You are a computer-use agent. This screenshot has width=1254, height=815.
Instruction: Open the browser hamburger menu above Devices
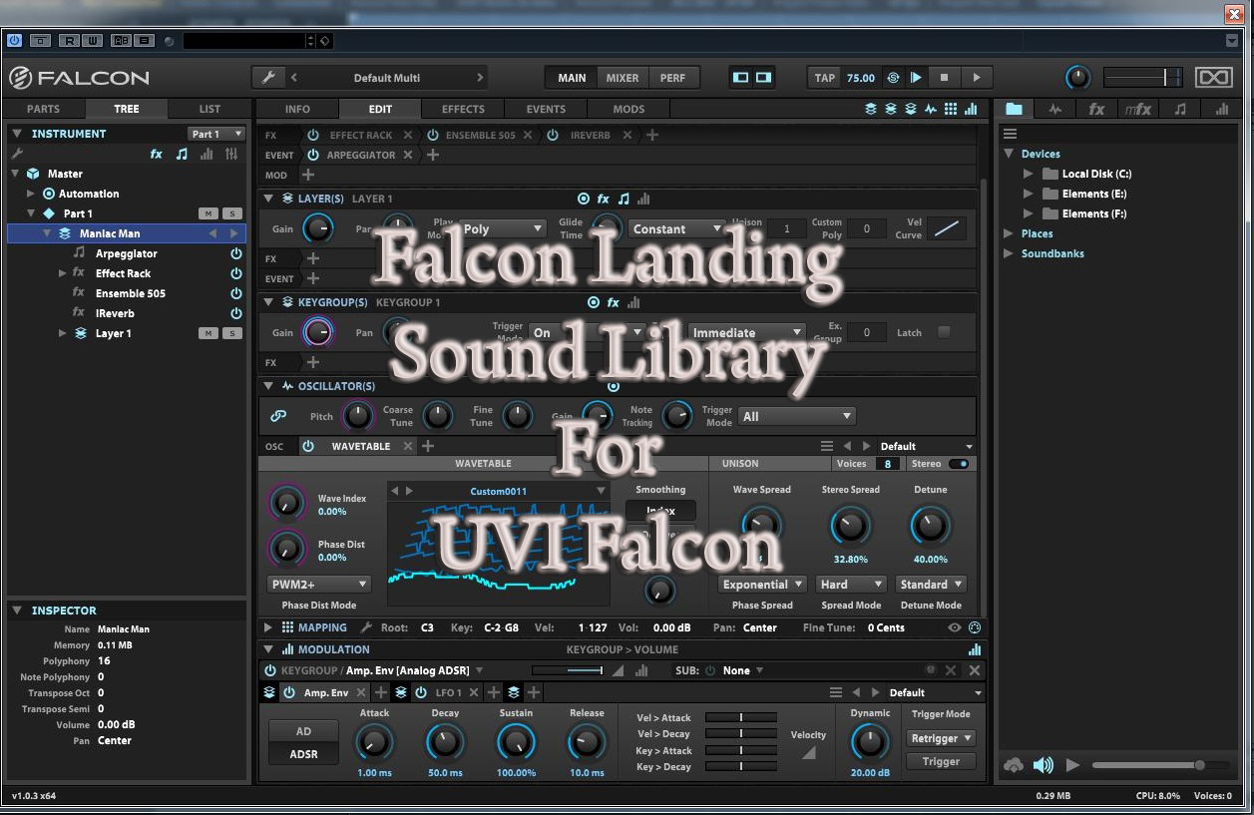[1010, 134]
